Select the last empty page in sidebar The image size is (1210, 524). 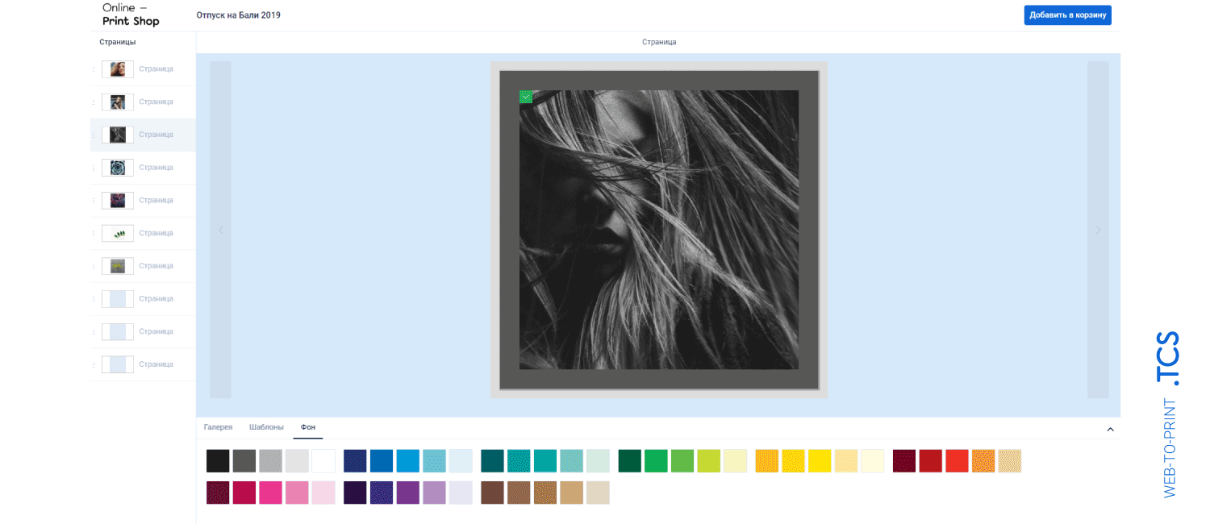point(118,364)
